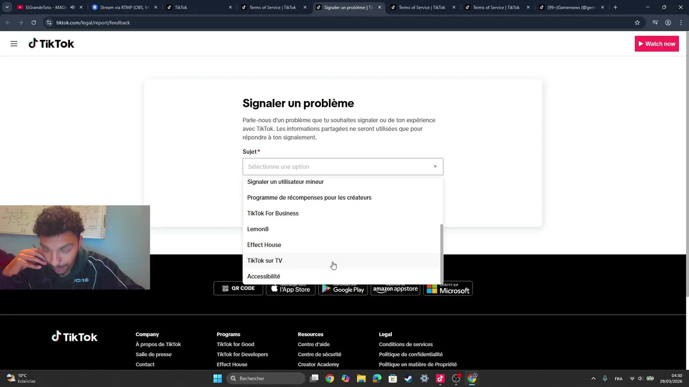View site information icon in address bar
689x387 pixels.
coord(49,23)
